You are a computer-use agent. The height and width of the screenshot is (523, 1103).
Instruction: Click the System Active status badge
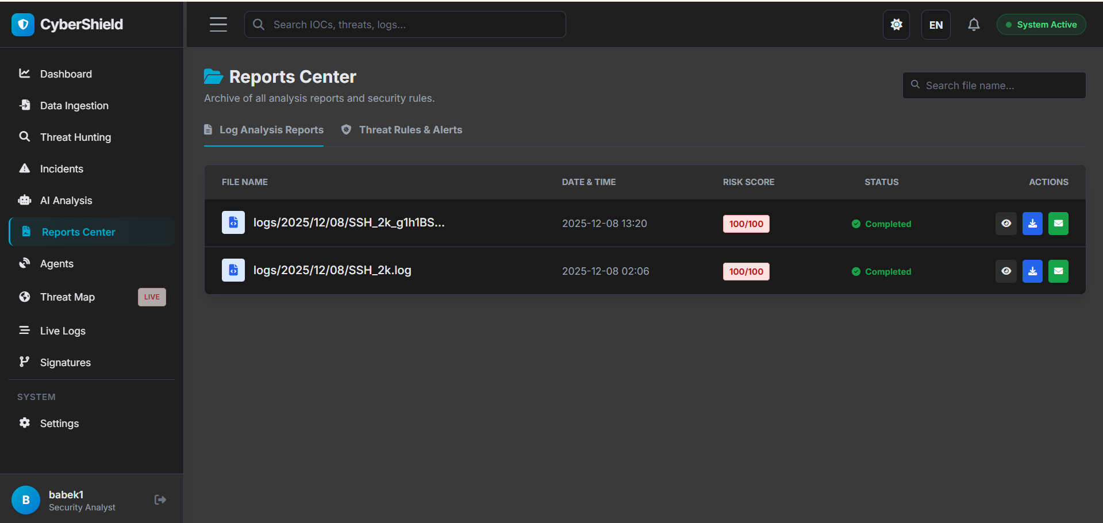[1041, 25]
